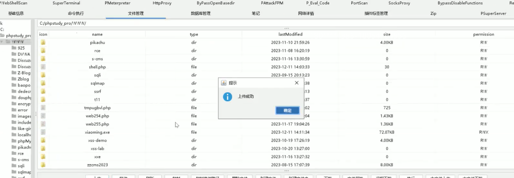Viewport: 514px width, 178px height.
Task: Click the vertical splitter handle beside the tree
Action: 36,114
